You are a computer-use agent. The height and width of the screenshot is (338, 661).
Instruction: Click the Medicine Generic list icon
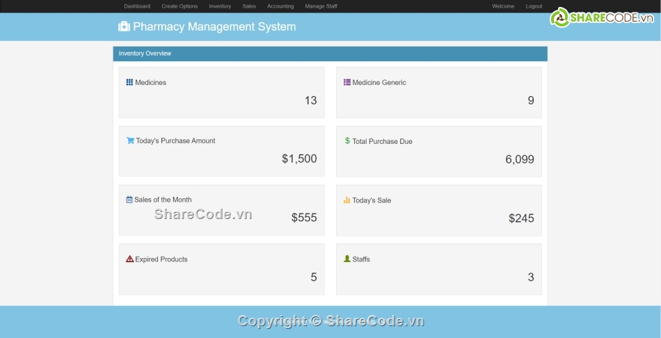pyautogui.click(x=347, y=82)
